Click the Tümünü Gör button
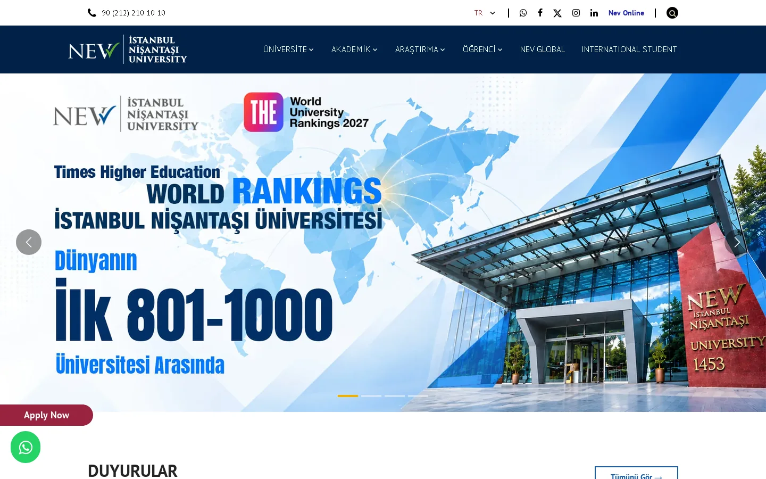This screenshot has height=479, width=766. [636, 473]
